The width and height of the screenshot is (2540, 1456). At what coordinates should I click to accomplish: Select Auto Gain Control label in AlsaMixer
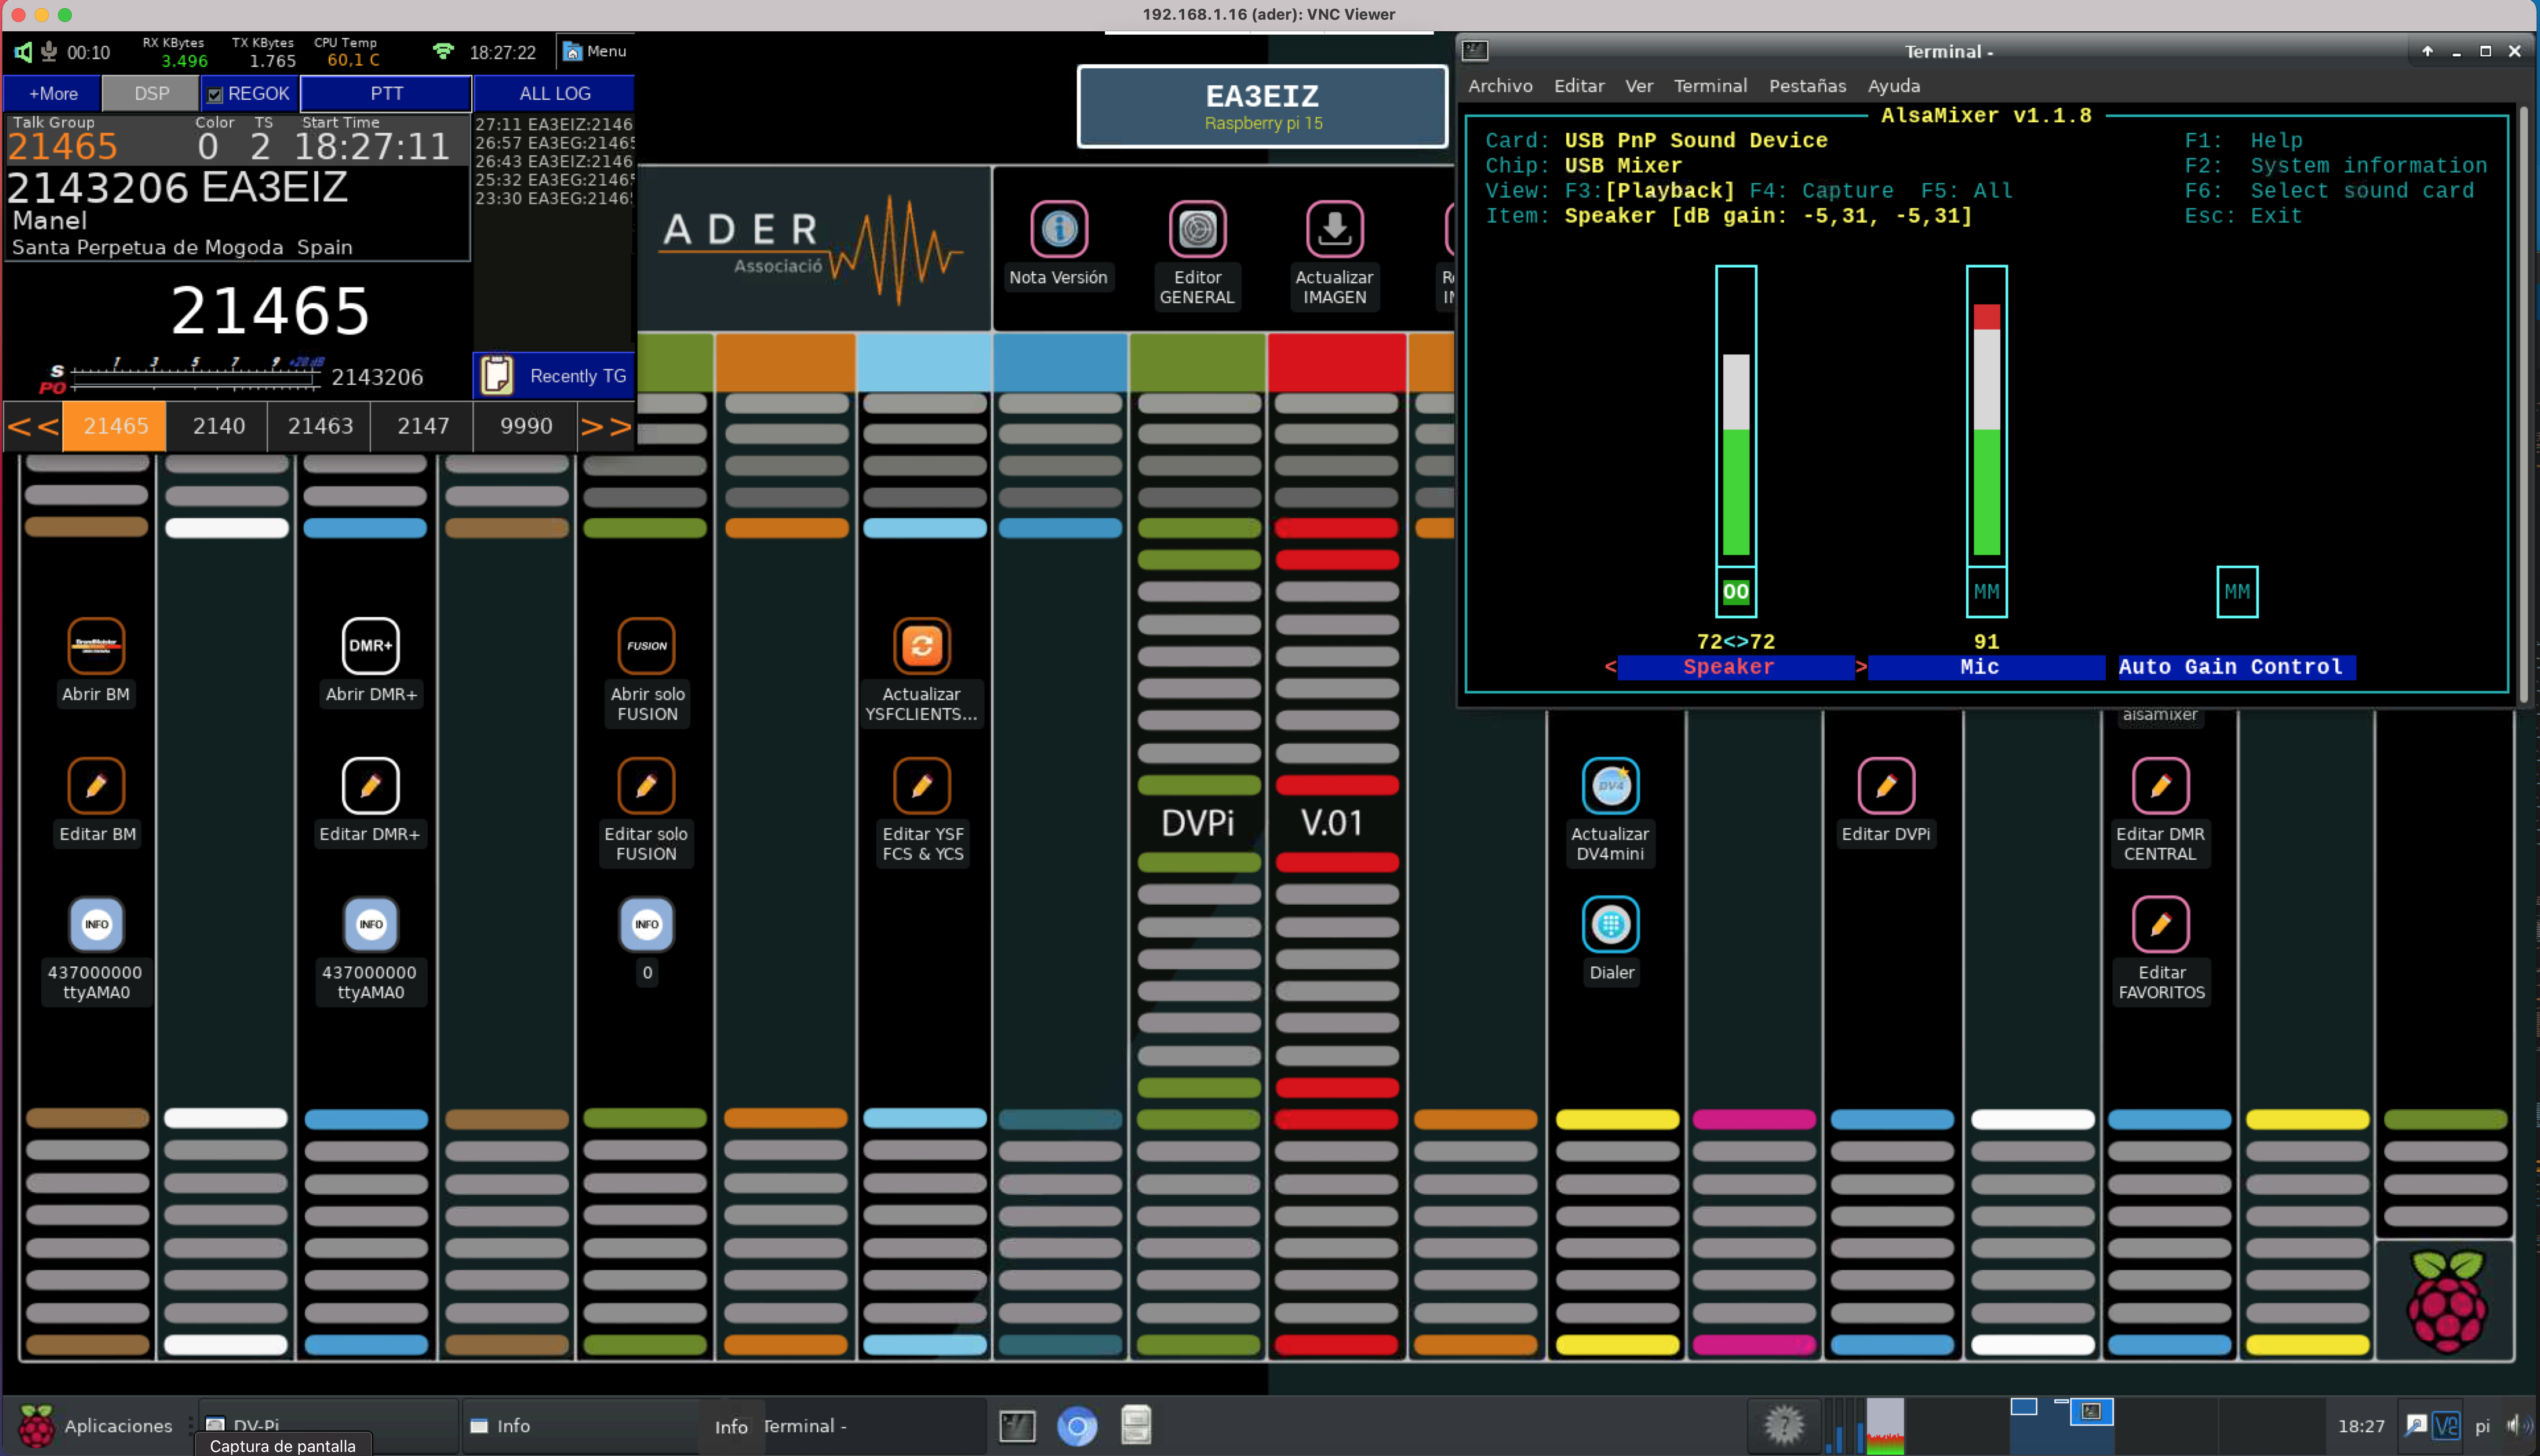pyautogui.click(x=2236, y=667)
